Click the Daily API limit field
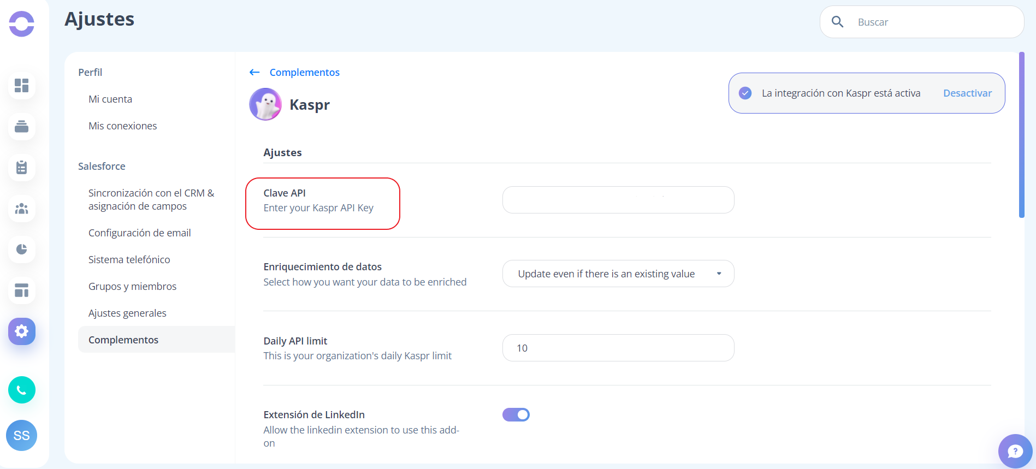The image size is (1036, 469). click(618, 348)
